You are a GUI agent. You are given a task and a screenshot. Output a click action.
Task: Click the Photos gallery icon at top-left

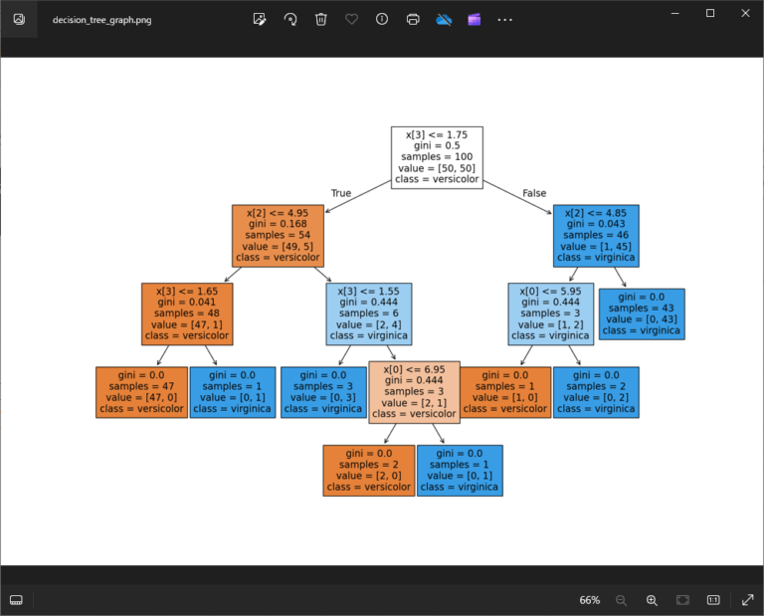(x=18, y=19)
